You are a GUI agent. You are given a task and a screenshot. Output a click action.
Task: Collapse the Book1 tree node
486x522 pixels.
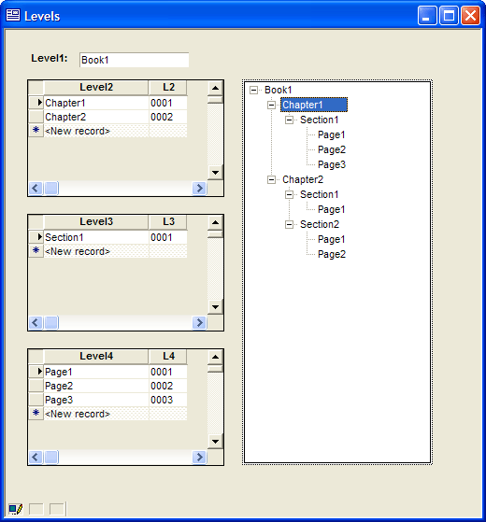pyautogui.click(x=254, y=90)
